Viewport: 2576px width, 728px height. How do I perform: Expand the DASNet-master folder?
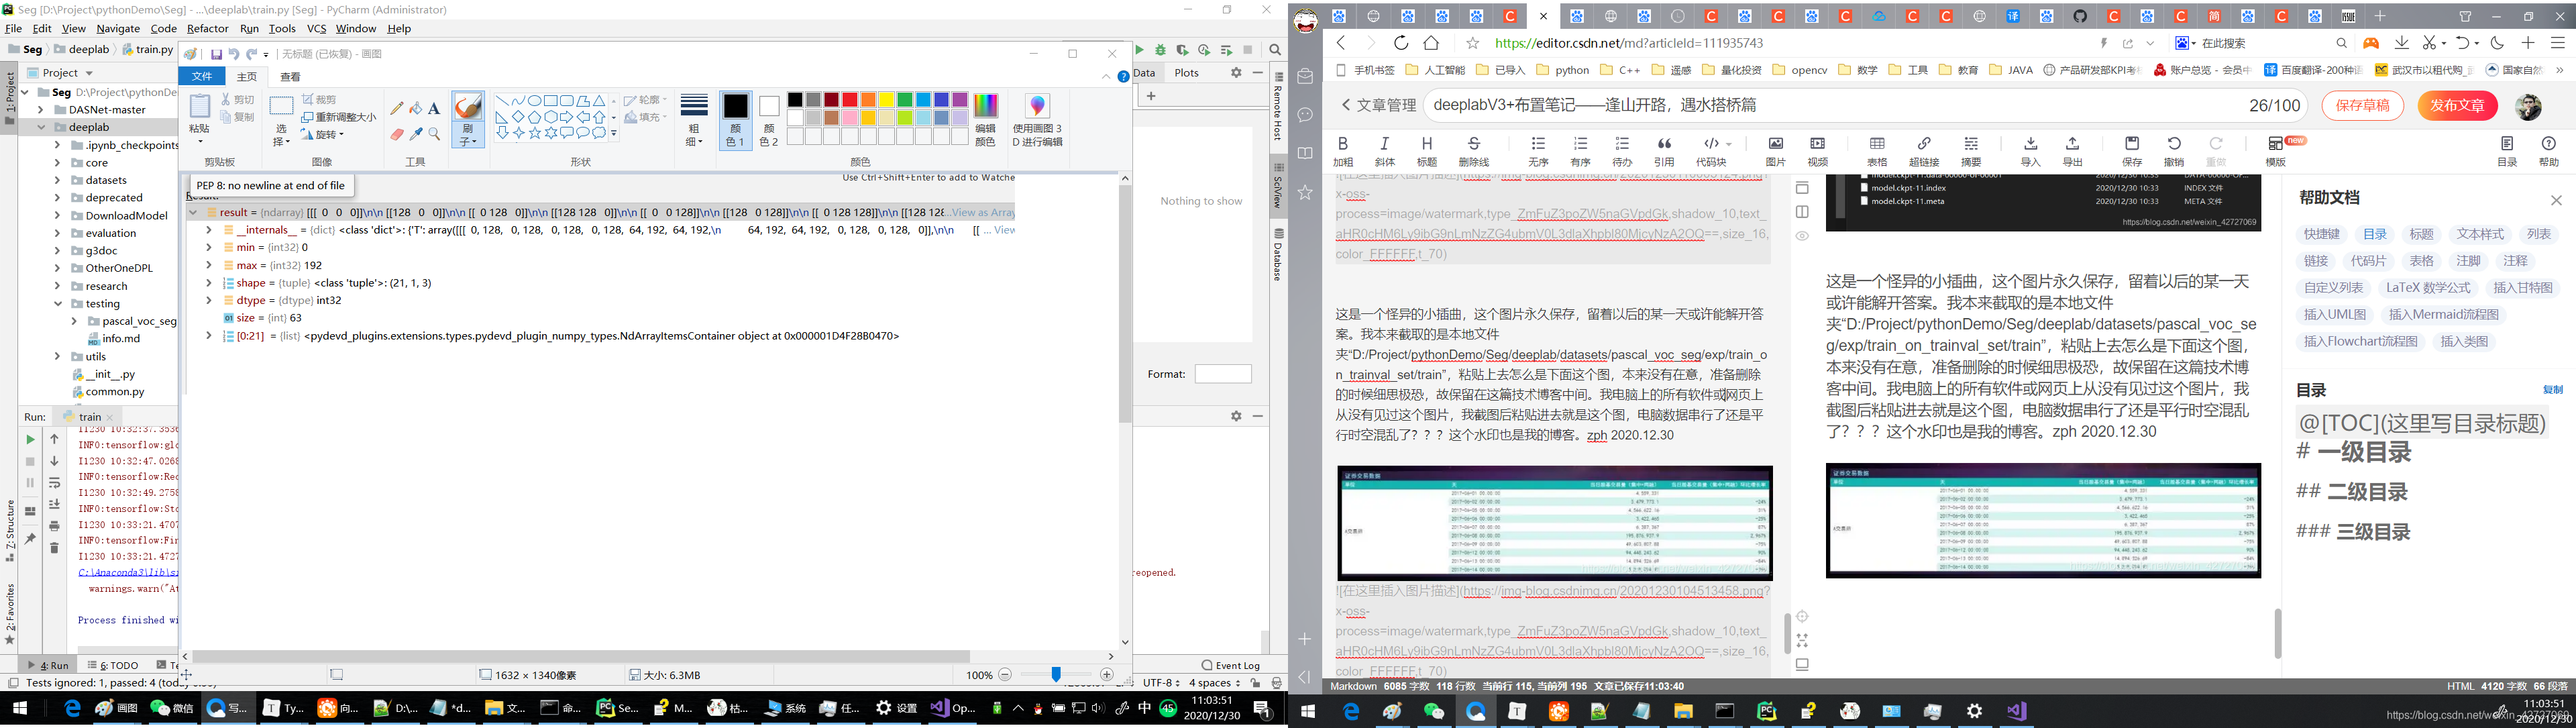tap(41, 110)
